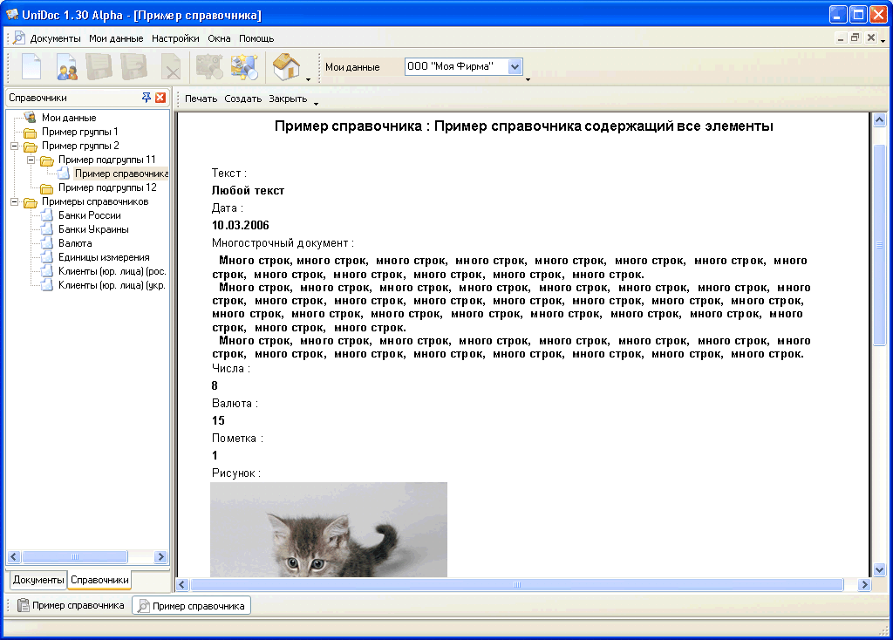Image resolution: width=893 pixels, height=640 pixels.
Task: Collapse the Пример подгруппы 11 node
Action: pos(31,160)
